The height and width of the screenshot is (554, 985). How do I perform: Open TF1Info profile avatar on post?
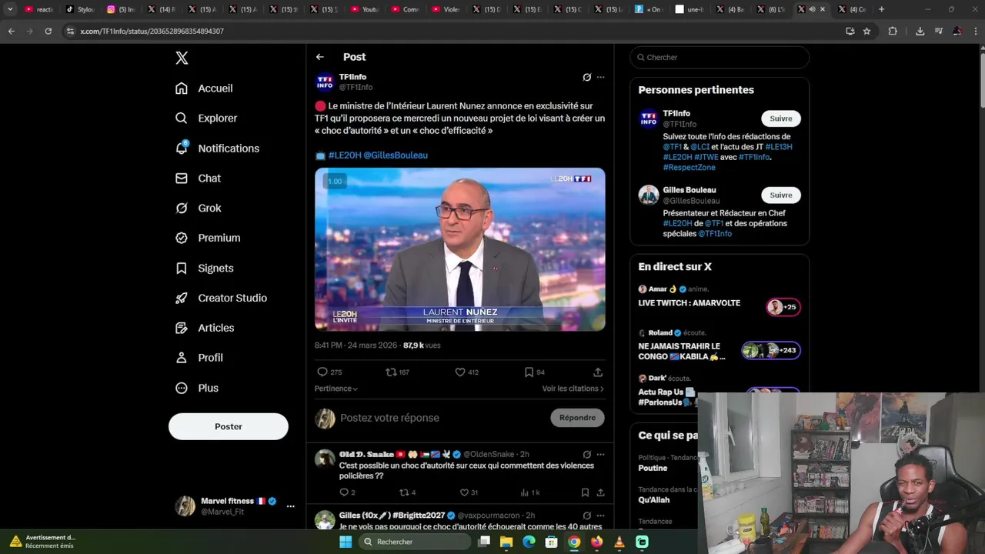point(325,82)
